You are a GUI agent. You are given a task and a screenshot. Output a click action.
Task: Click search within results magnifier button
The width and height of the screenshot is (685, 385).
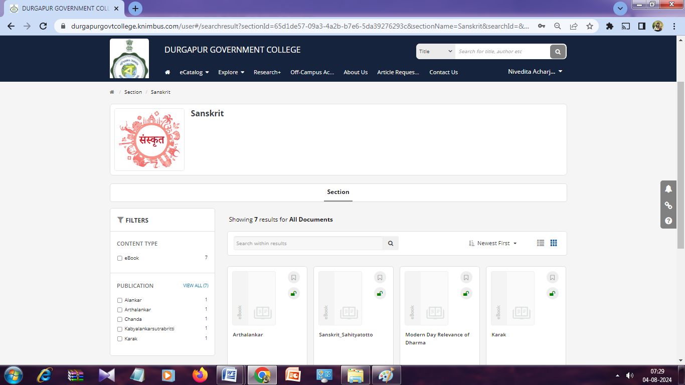391,244
